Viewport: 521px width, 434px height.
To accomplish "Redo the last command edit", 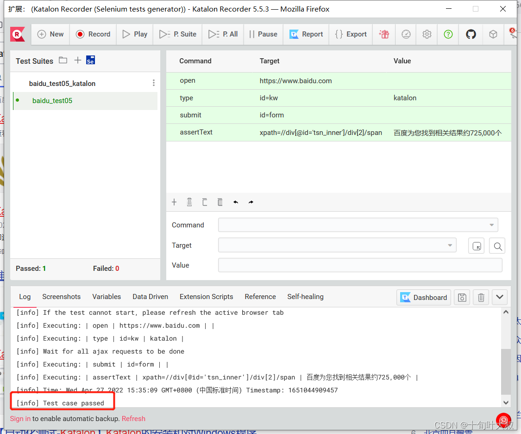I will (251, 202).
